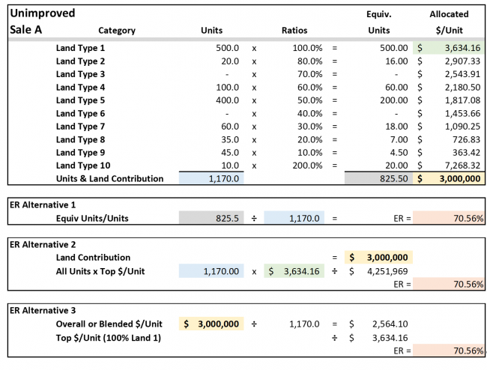Click the green Land Type 1 allocated $/unit cell
The image size is (487, 370).
(x=449, y=48)
